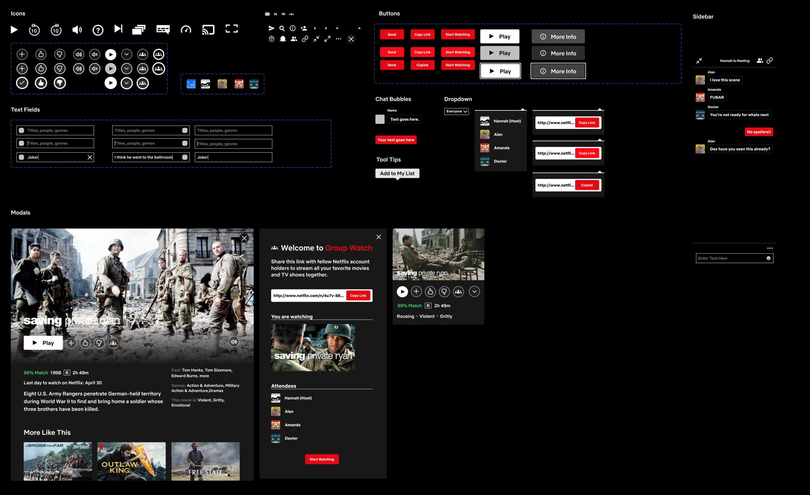Viewport: 810px width, 495px height.
Task: Click the "Your text goes here" red bubble
Action: tap(396, 140)
